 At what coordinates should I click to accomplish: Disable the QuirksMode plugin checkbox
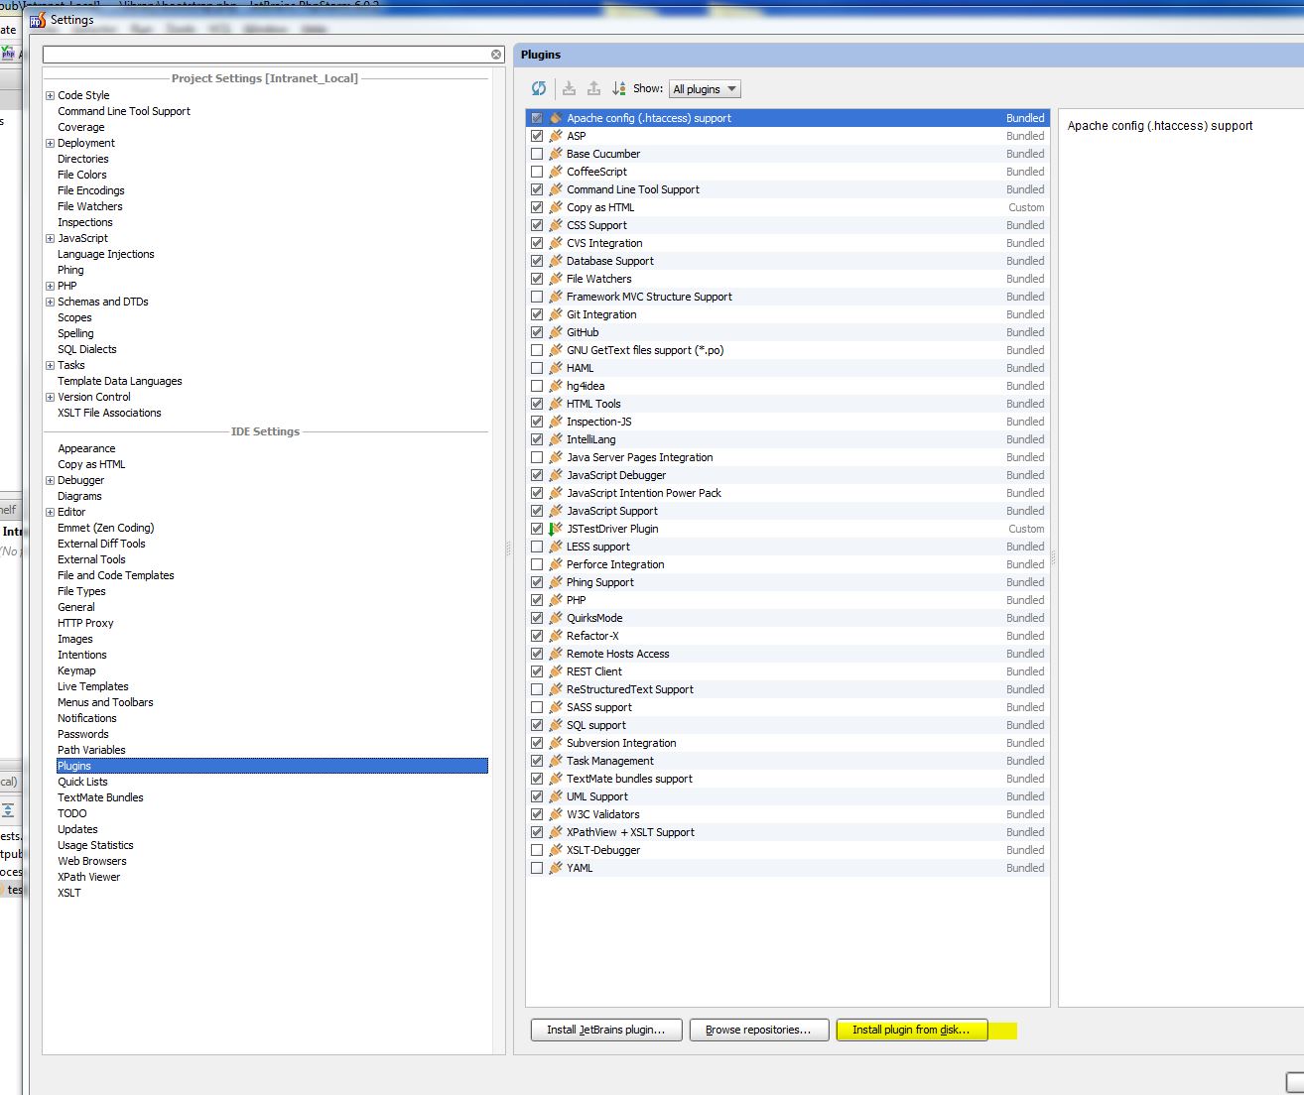[x=537, y=618]
